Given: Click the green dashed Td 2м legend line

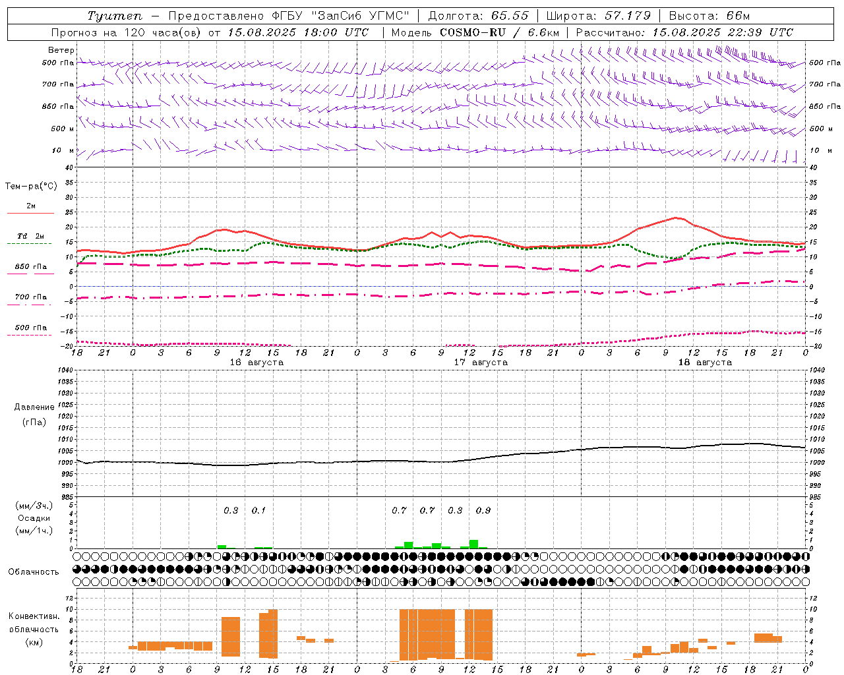Looking at the screenshot, I should click(x=30, y=243).
